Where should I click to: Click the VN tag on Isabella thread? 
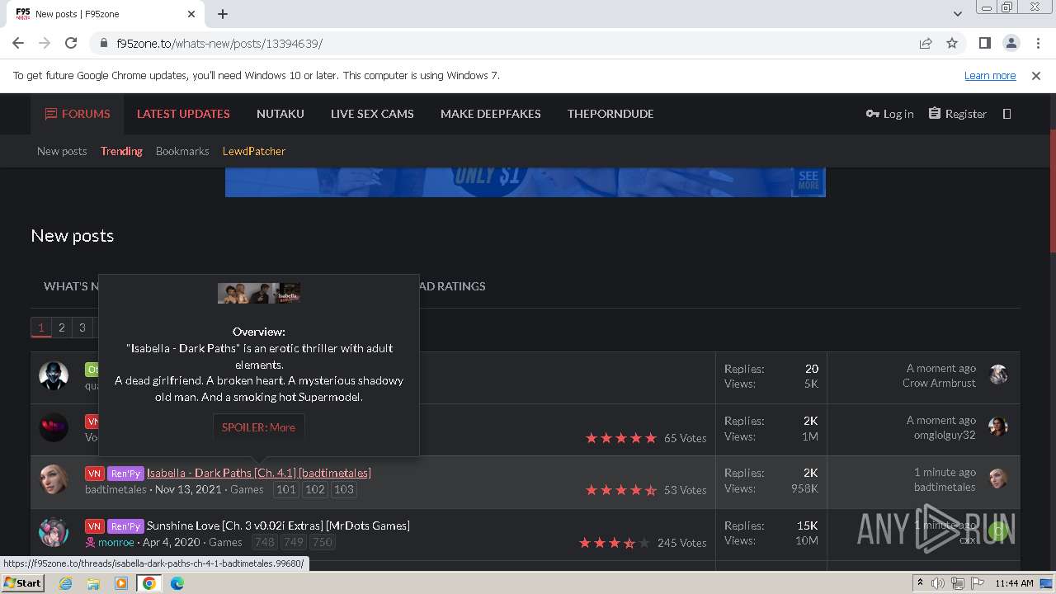94,474
